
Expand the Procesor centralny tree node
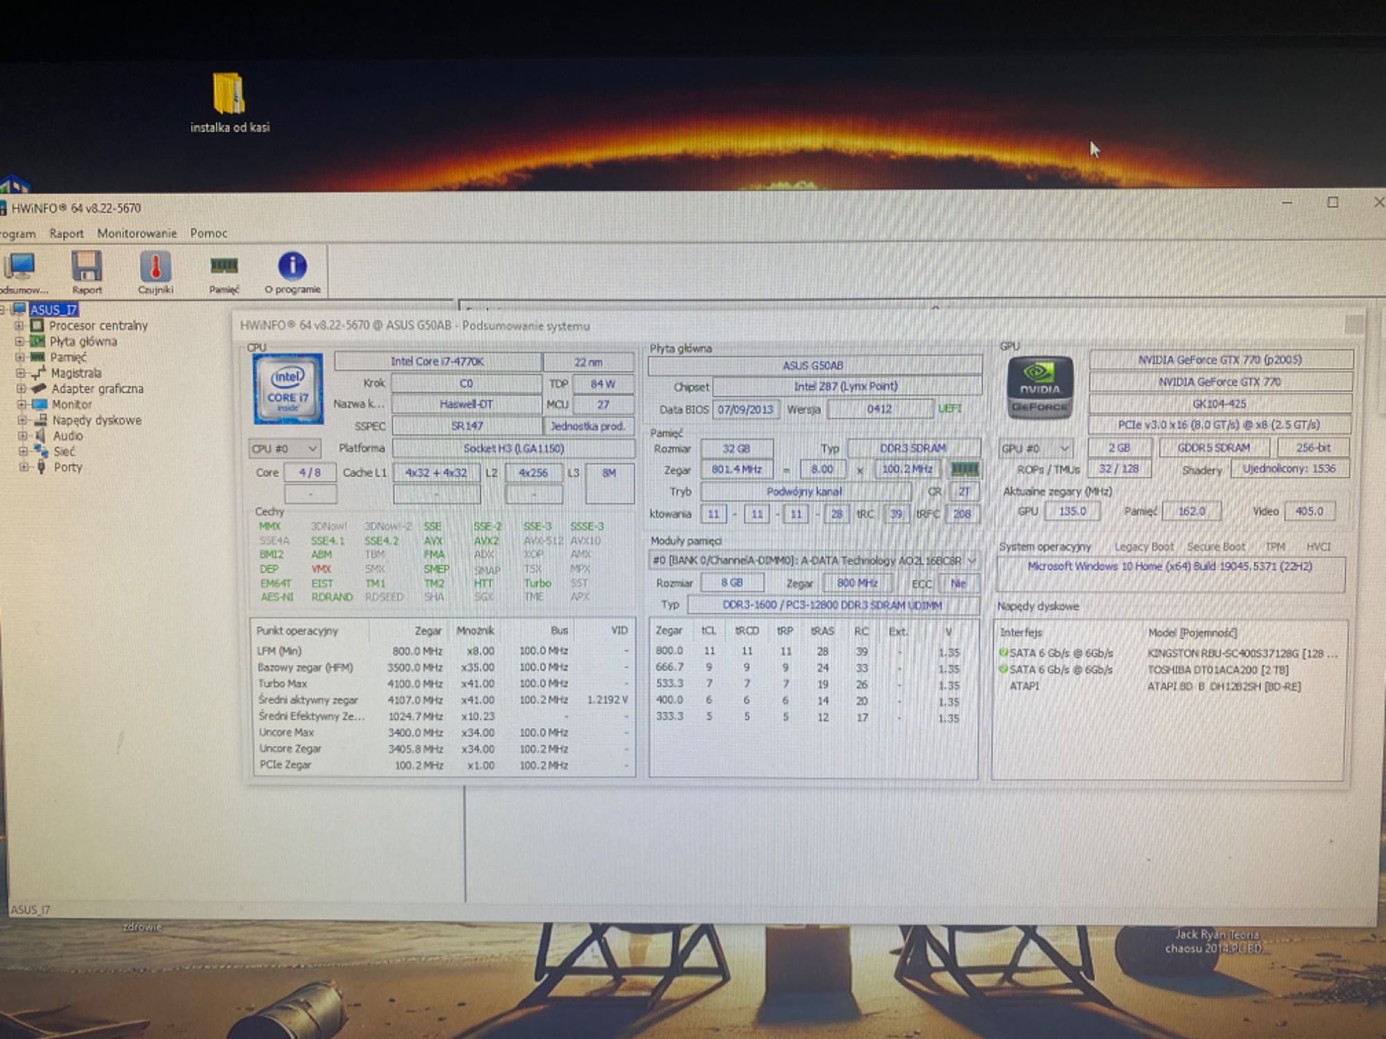[x=19, y=326]
